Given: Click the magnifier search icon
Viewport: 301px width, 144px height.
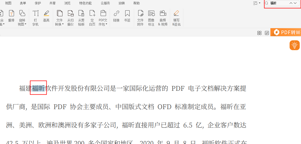Looking at the screenshot, I should 267,3.
